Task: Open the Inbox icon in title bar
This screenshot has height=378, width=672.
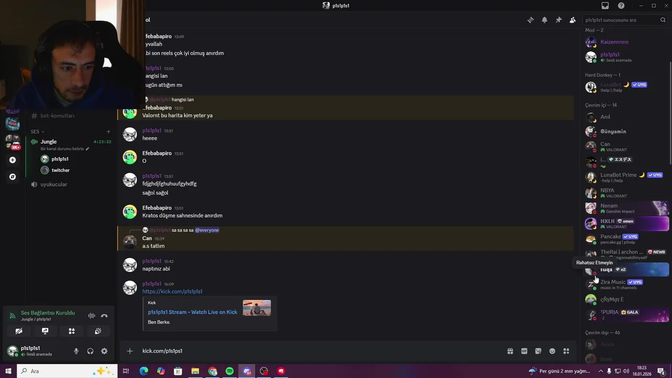Action: tap(605, 6)
